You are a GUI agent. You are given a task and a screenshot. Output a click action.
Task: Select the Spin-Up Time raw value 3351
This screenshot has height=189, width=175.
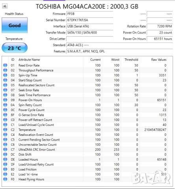click(x=162, y=75)
